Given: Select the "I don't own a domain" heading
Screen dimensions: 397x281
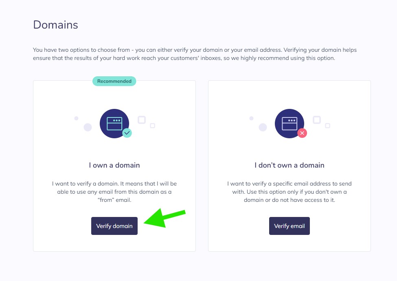Looking at the screenshot, I should (x=290, y=165).
